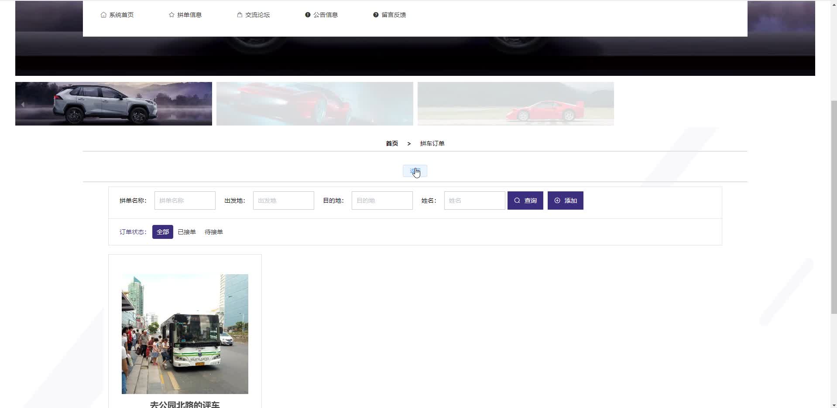This screenshot has height=408, width=837.
Task: Filter orders by 待接单 status
Action: 214,231
